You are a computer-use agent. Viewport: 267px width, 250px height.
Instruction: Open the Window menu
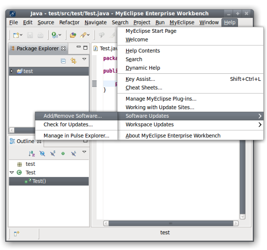click(x=209, y=22)
